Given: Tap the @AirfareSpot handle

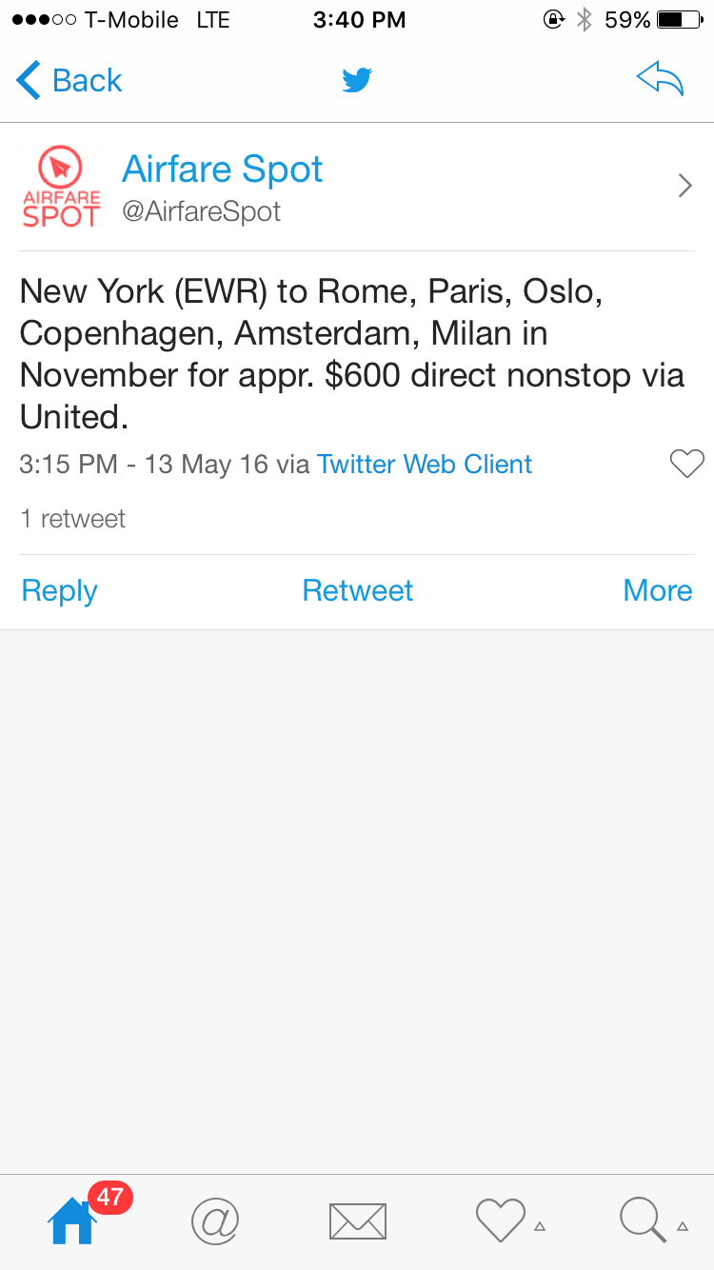Looking at the screenshot, I should (201, 211).
